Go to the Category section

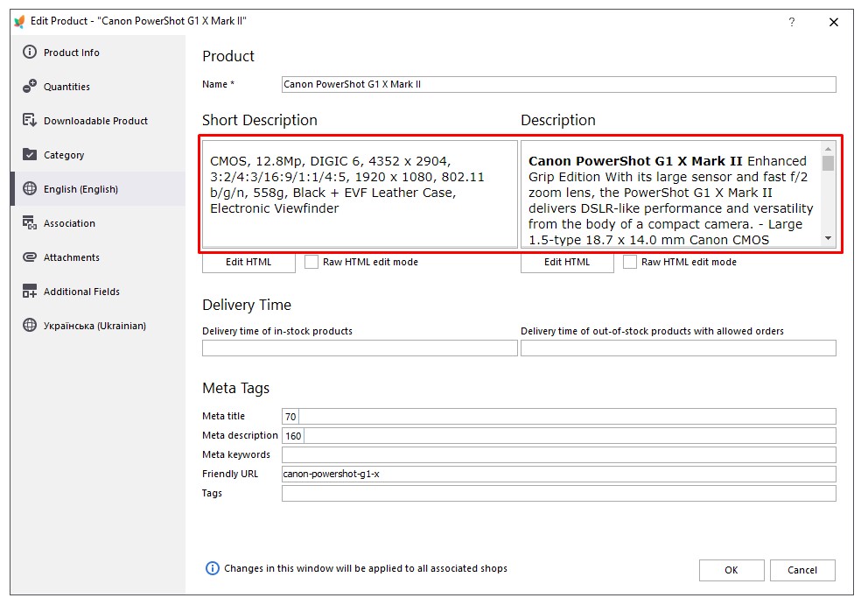(x=99, y=155)
